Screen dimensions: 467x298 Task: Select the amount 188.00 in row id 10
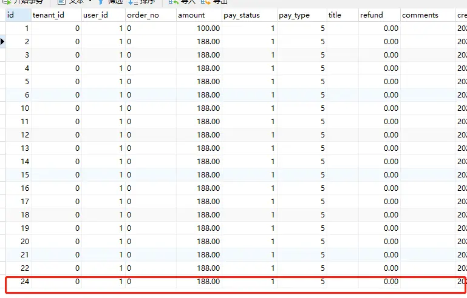click(x=199, y=108)
